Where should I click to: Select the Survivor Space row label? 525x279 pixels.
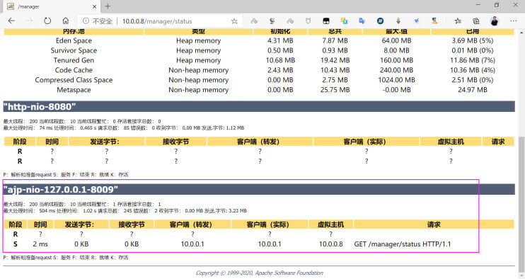(74, 50)
